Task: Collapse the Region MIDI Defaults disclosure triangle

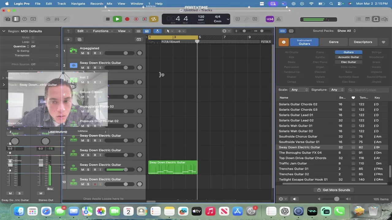Action: coord(4,31)
